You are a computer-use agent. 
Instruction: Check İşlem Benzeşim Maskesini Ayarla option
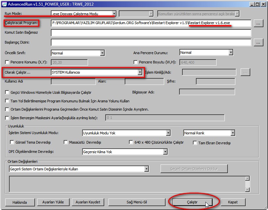[x=7, y=118]
